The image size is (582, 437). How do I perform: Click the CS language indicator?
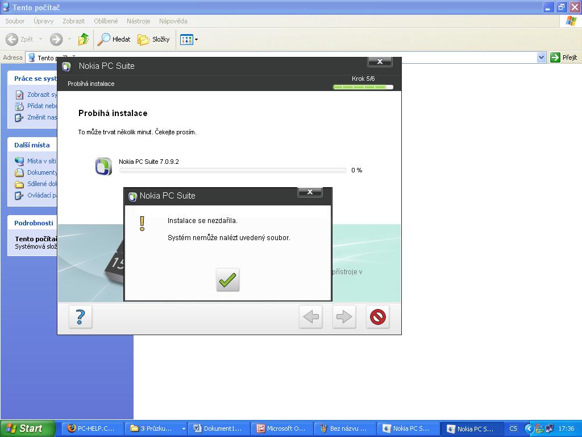[x=513, y=428]
